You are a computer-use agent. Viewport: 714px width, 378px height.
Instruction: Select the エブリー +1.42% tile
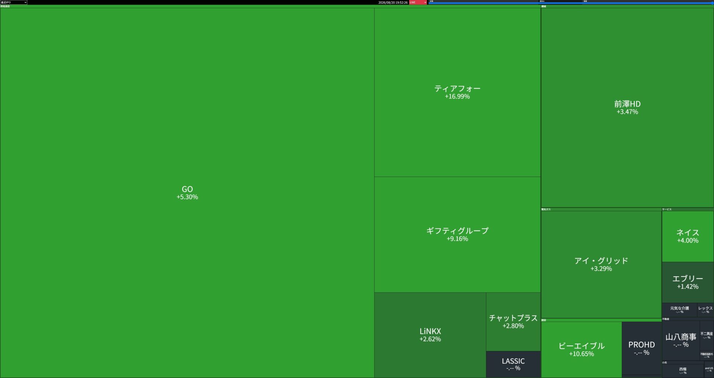(688, 282)
